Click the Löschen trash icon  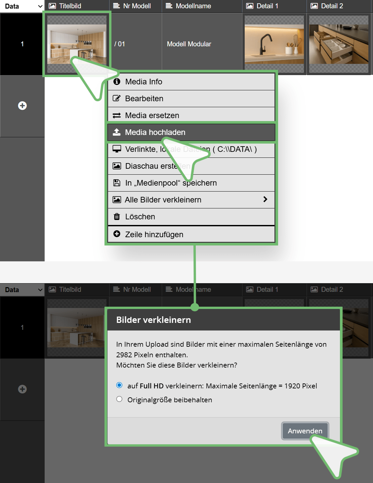(x=117, y=217)
